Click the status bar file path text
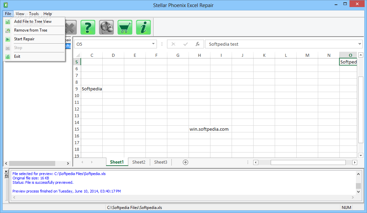Image resolution: width=367 pixels, height=213 pixels. 135,207
